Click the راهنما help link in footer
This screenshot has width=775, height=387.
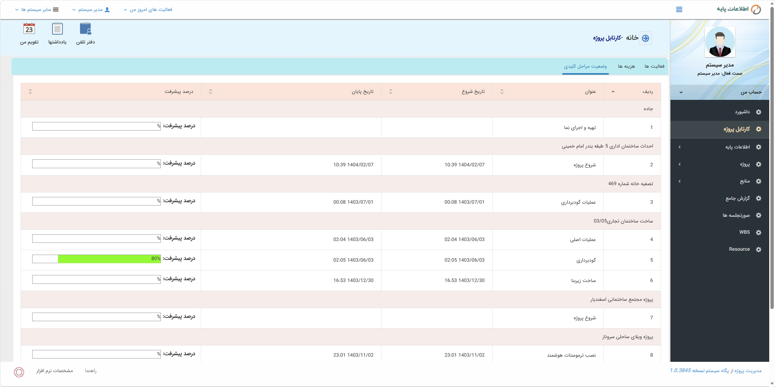pyautogui.click(x=91, y=371)
